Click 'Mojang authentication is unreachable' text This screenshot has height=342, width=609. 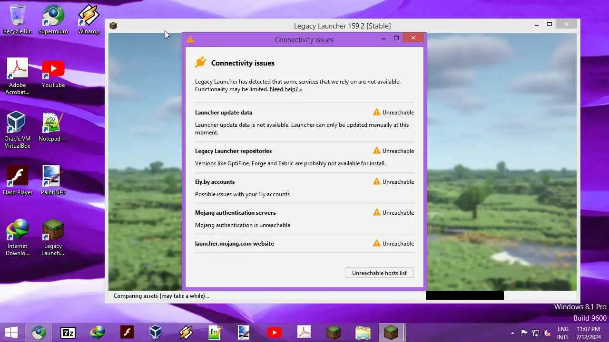(x=243, y=225)
